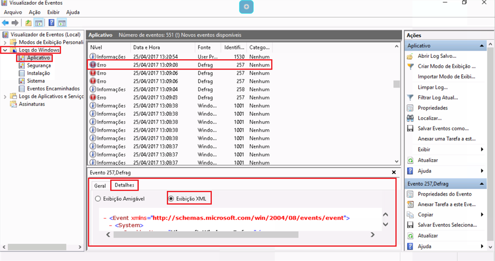Click the up-one-level folder toolbar icon
Image resolution: width=495 pixels, height=261 pixels.
tap(29, 23)
